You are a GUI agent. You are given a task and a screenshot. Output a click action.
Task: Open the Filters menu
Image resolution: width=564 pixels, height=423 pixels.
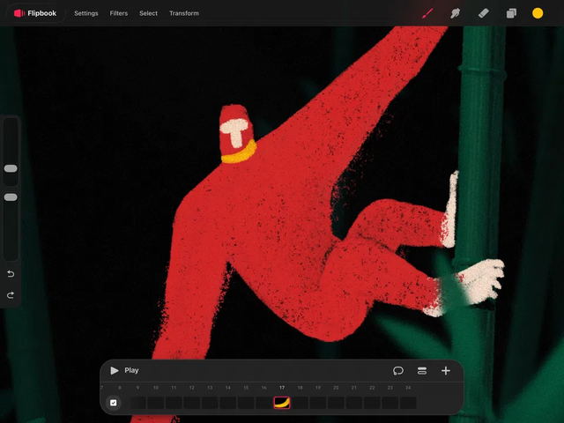(119, 13)
